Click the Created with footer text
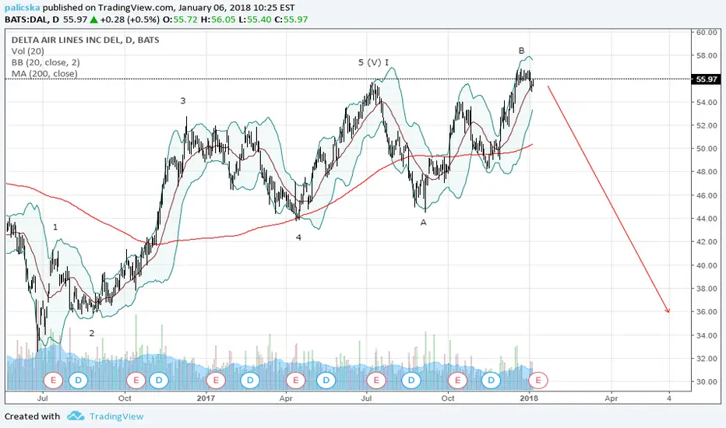The image size is (726, 428). (33, 416)
